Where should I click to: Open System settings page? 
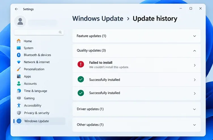coord(29,48)
